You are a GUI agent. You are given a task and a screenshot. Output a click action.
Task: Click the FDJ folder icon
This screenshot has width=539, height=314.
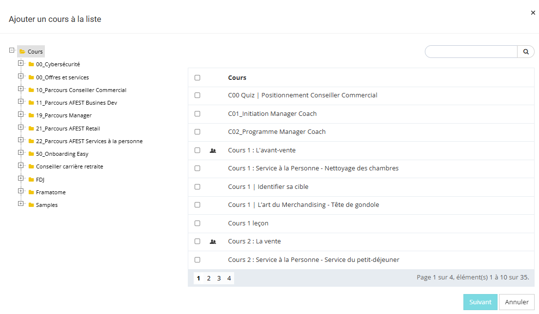31,180
